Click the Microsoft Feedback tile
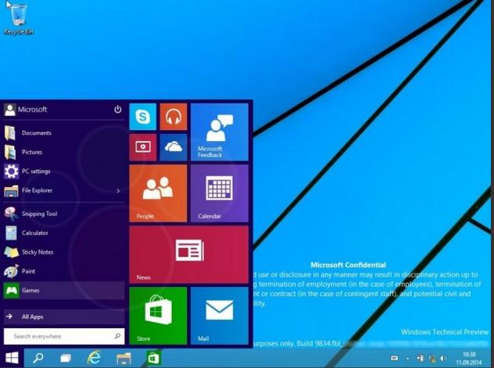 pos(219,132)
